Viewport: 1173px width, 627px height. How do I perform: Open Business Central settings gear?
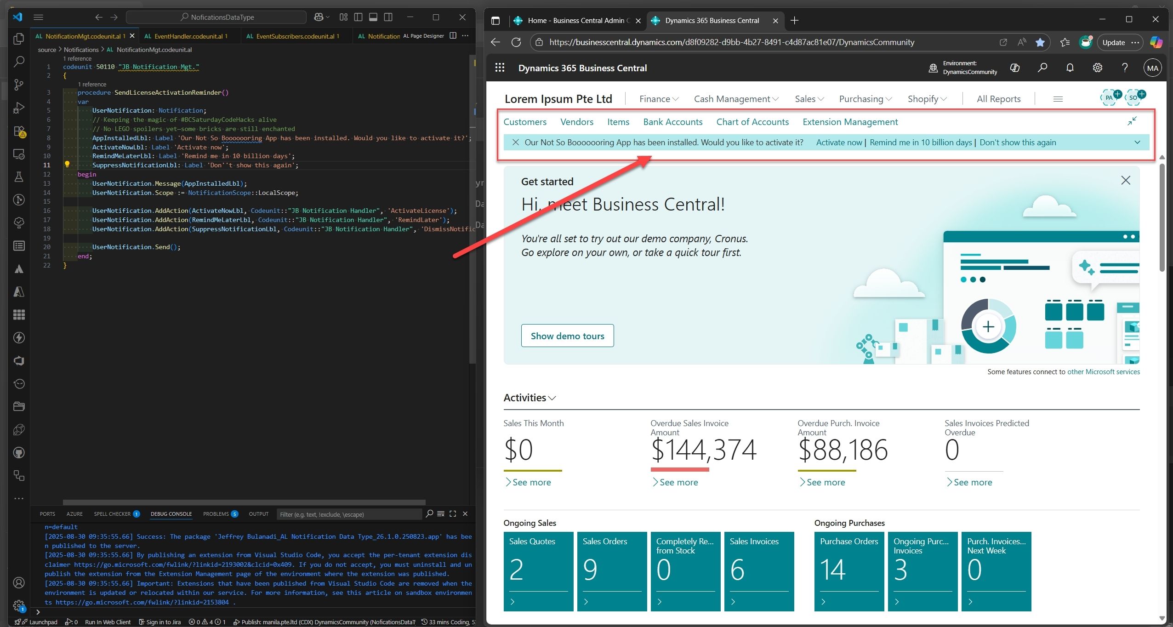click(1097, 68)
